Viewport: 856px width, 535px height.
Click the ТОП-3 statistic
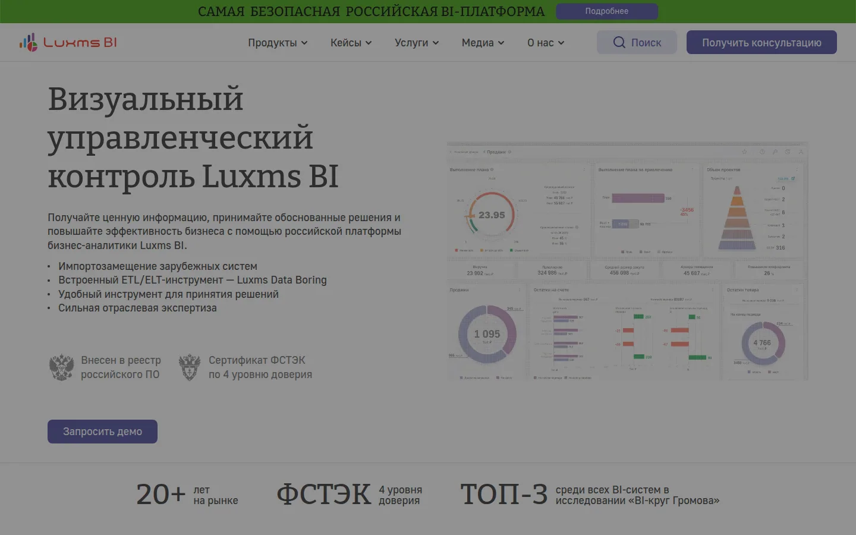pos(504,495)
